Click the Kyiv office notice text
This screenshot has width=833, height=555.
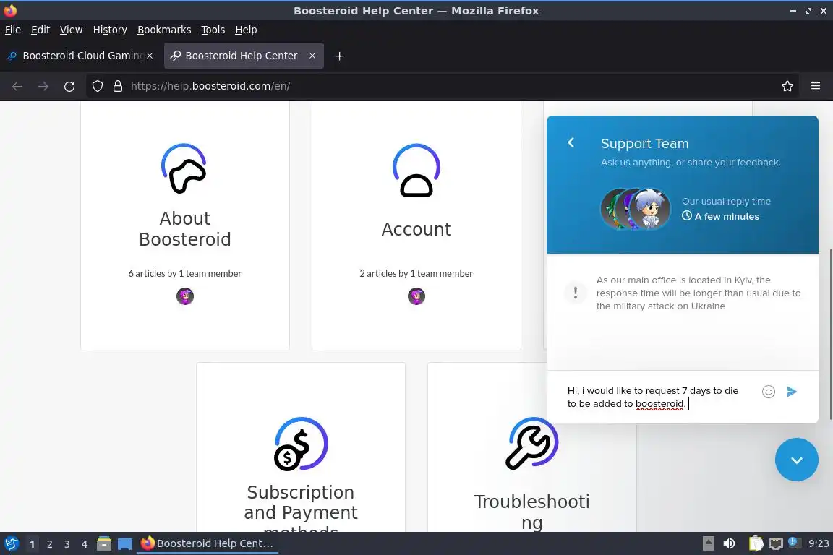[698, 293]
